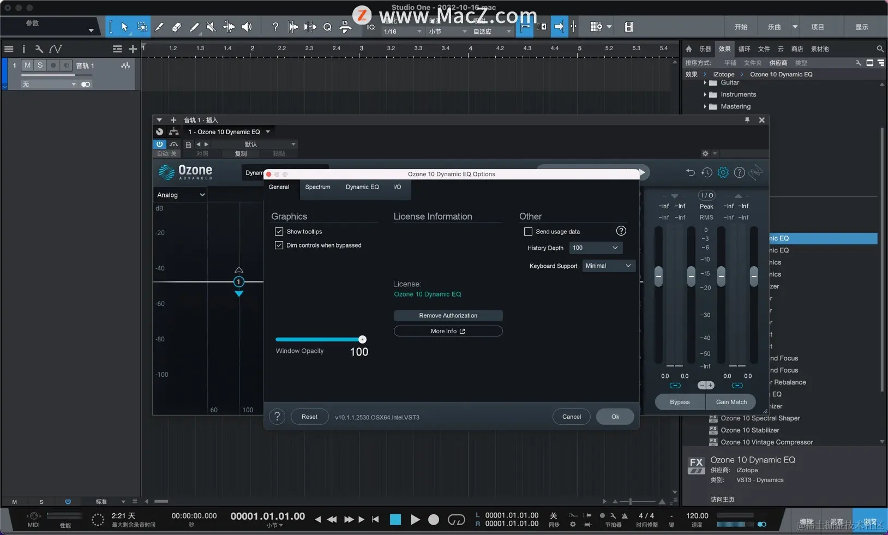888x535 pixels.
Task: Click EQ node 1 on the spectrum
Action: coord(238,281)
